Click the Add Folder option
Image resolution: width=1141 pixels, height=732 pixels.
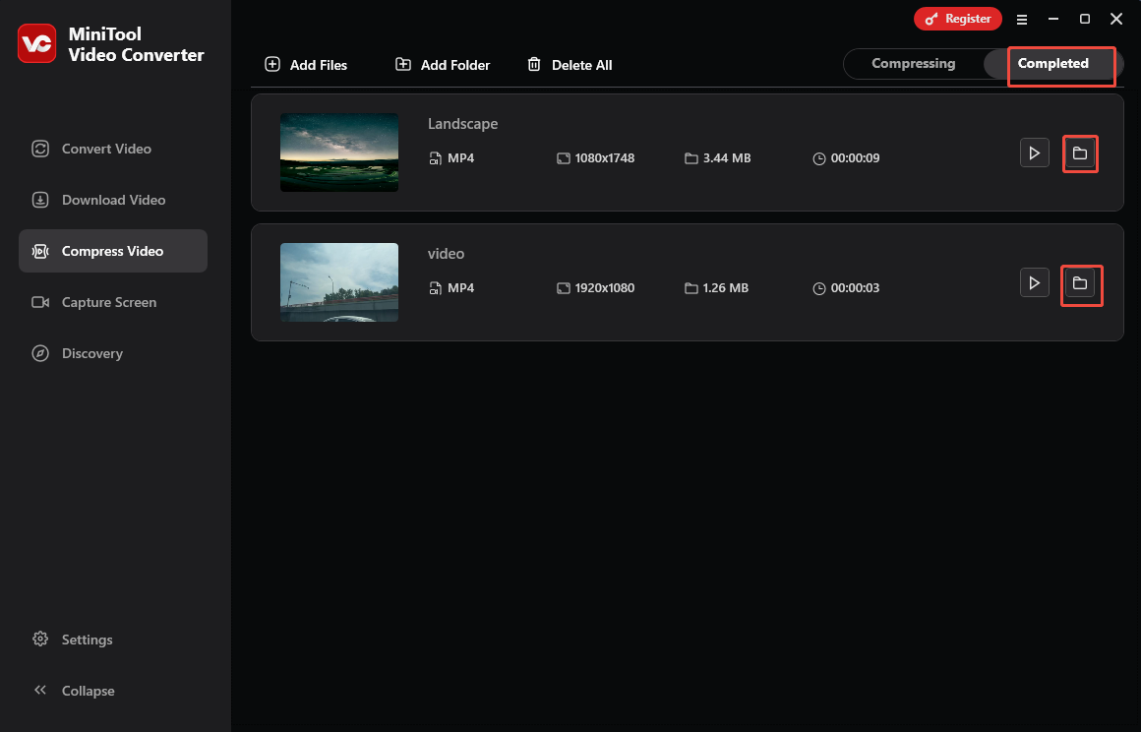442,65
